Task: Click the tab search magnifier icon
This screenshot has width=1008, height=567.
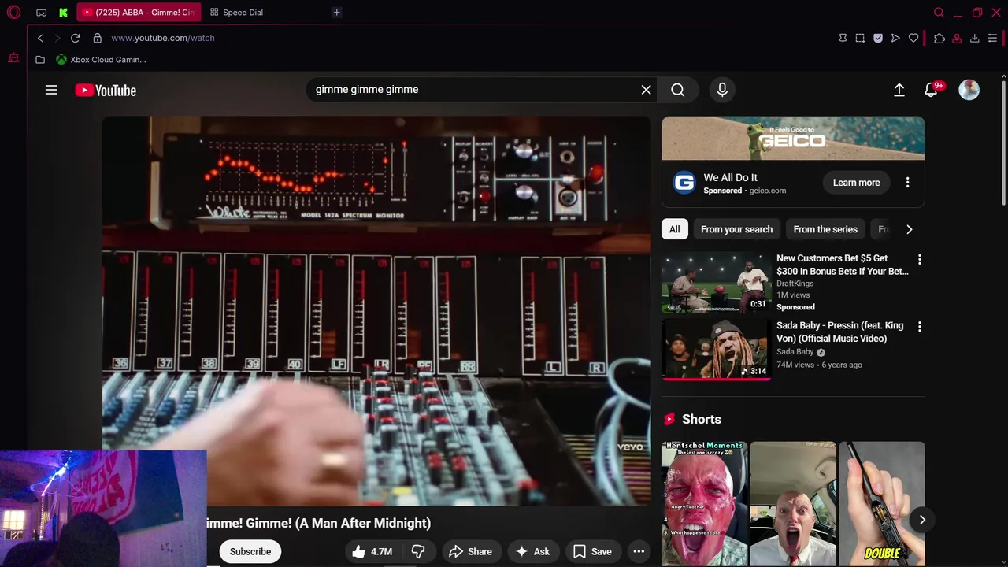Action: [x=939, y=13]
